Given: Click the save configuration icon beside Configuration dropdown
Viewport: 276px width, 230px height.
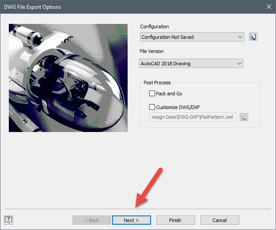Looking at the screenshot, I should click(253, 37).
